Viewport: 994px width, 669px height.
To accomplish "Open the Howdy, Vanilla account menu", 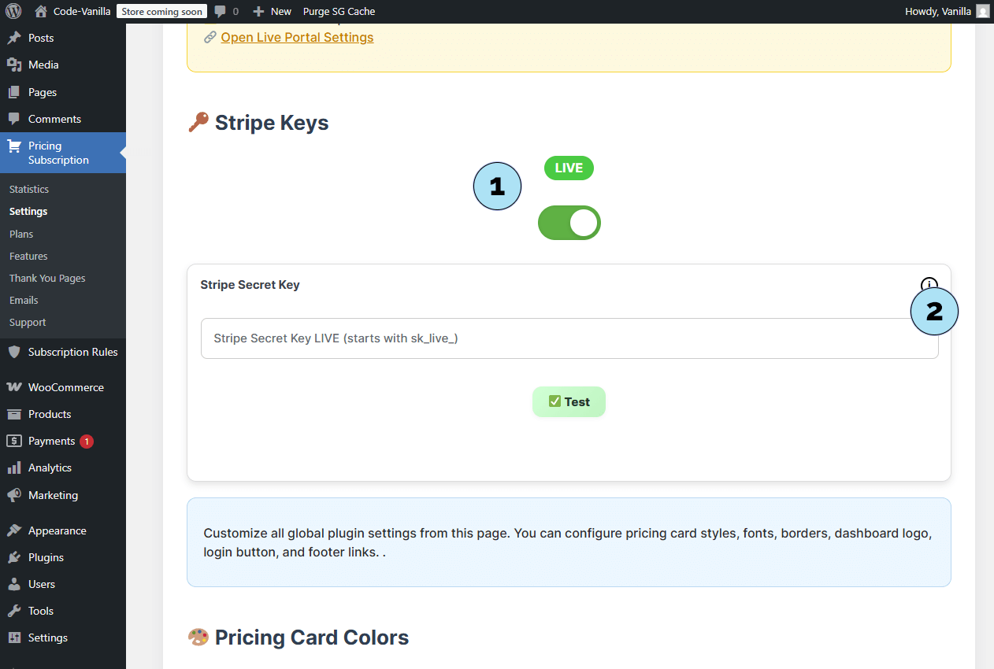I will (x=939, y=11).
